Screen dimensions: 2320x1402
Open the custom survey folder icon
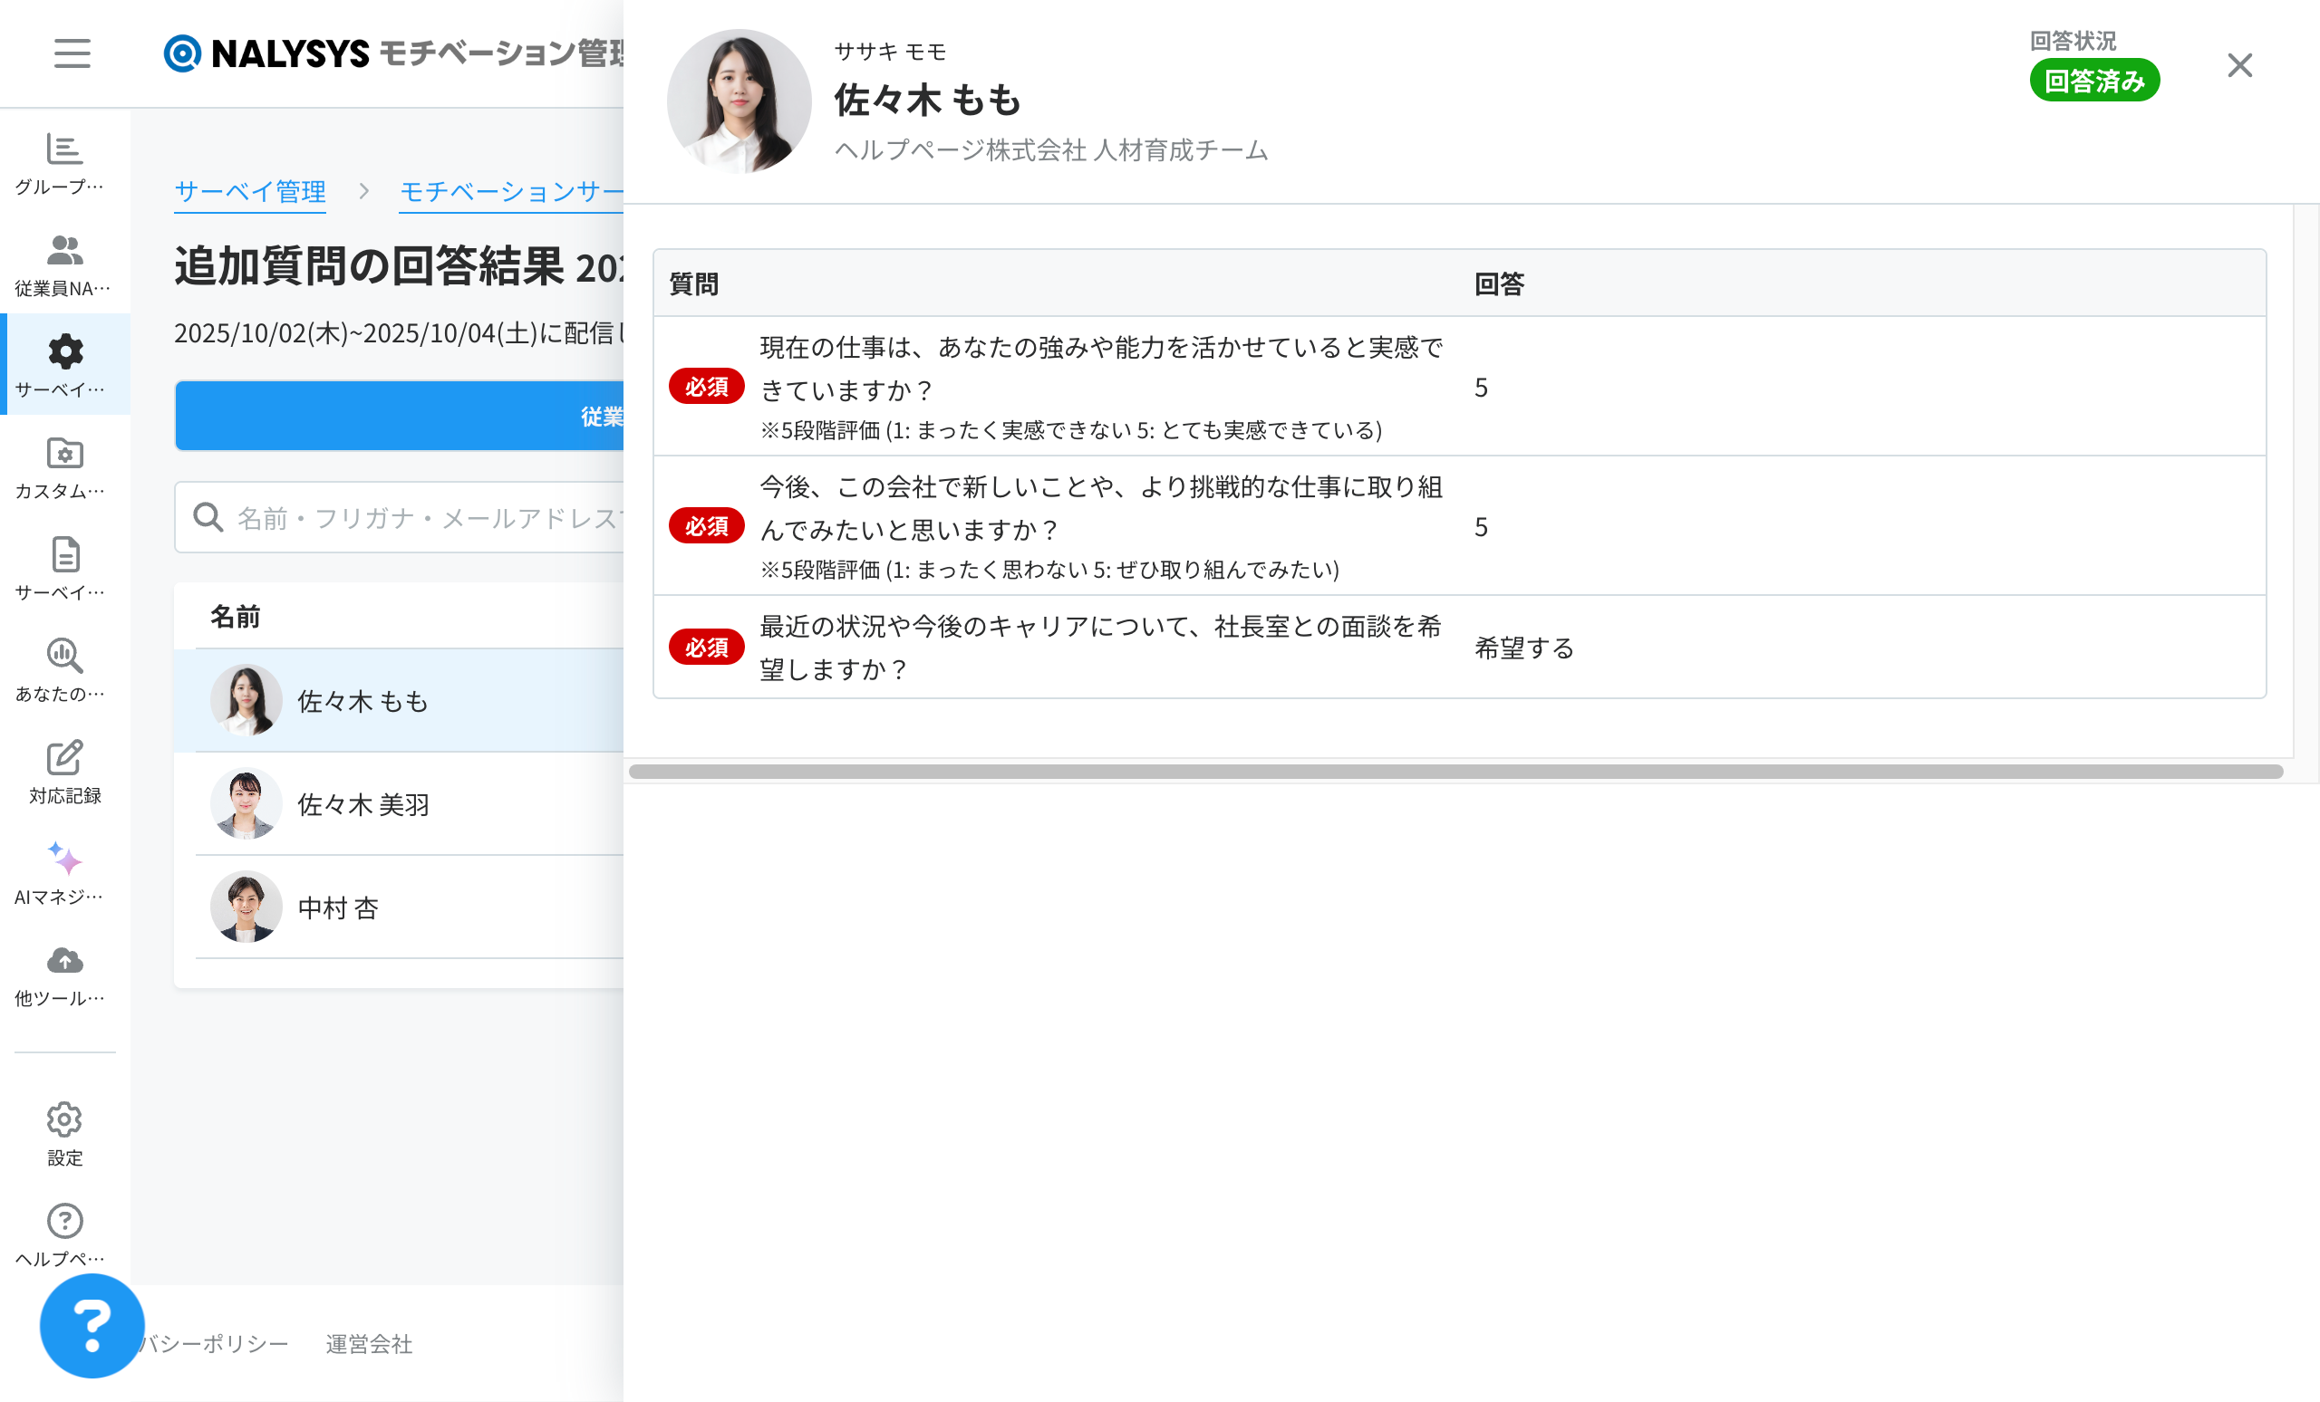(x=64, y=454)
